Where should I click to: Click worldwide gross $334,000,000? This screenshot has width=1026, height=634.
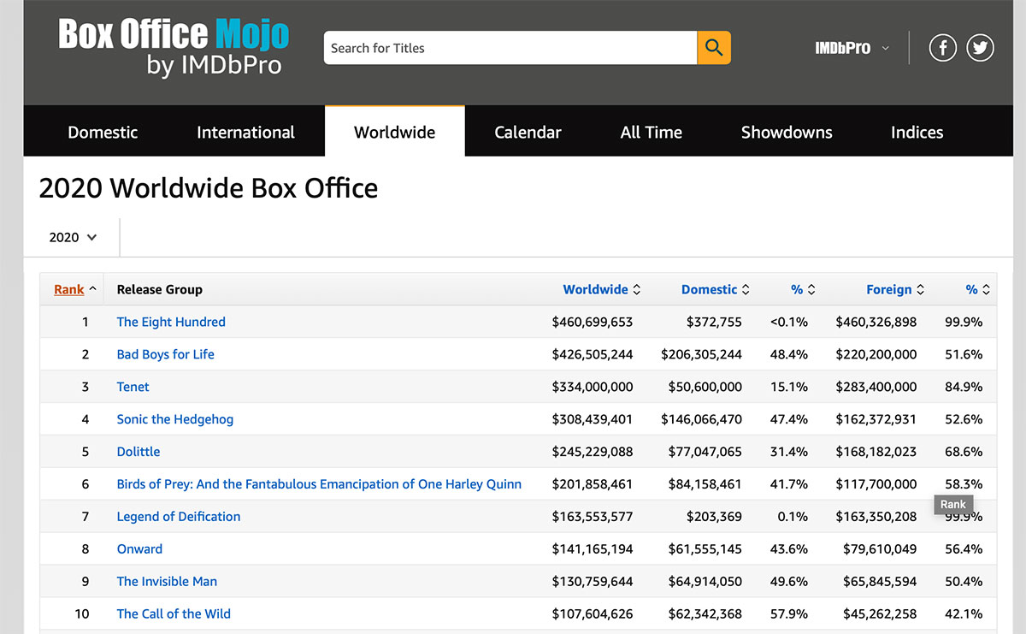593,387
